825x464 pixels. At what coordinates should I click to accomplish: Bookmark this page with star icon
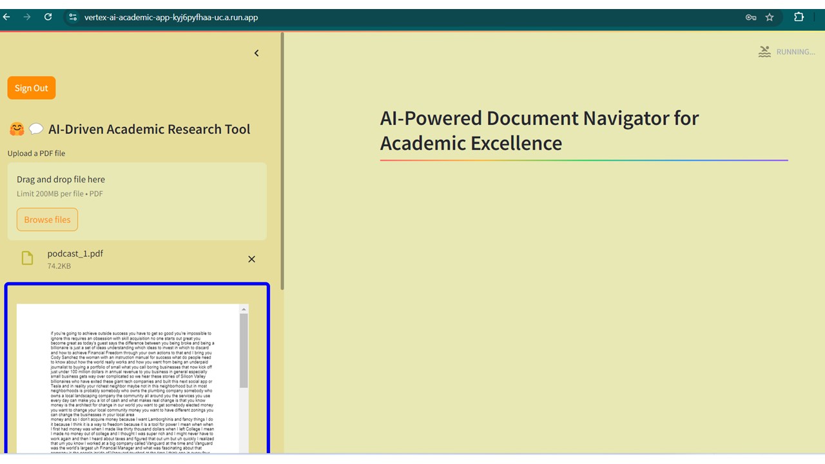pyautogui.click(x=770, y=17)
